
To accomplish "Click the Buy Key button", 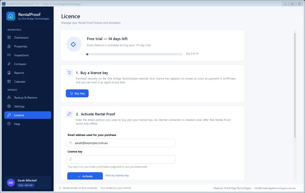I will pos(77,93).
